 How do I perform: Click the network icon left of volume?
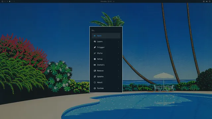204,1
